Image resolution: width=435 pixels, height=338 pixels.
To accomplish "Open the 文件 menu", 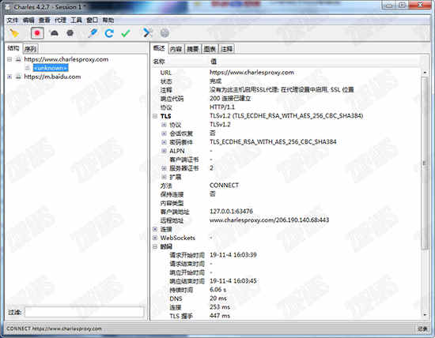I will (12, 20).
